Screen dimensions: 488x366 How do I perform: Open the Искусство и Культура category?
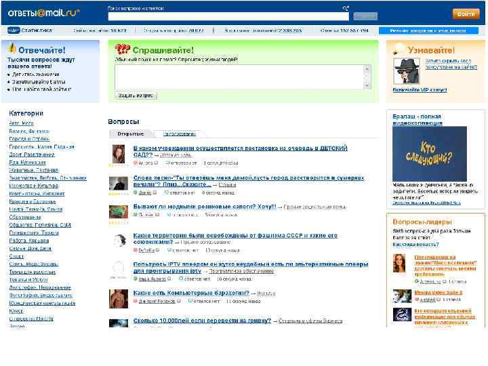point(34,186)
